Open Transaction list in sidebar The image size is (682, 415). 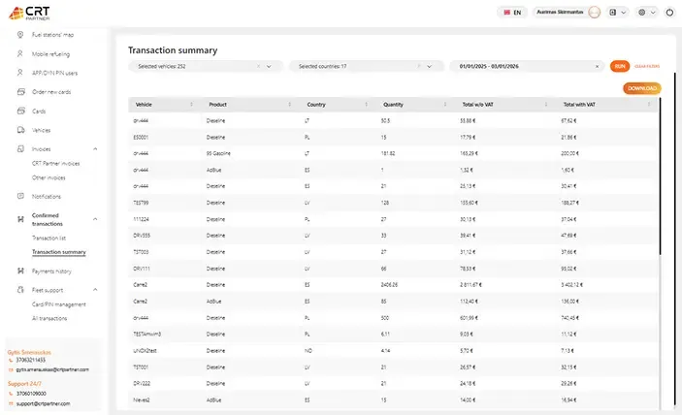pos(49,237)
